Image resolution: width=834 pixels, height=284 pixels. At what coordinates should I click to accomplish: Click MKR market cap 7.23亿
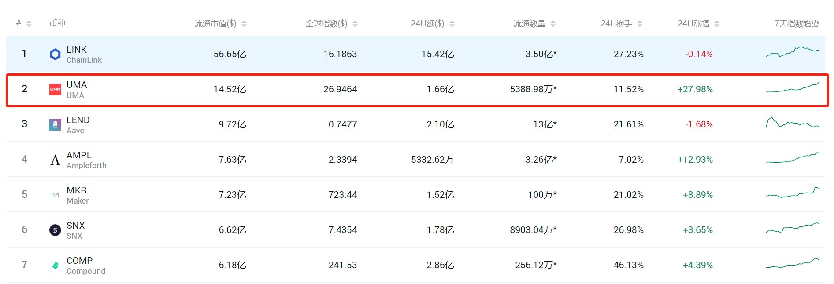tap(233, 195)
